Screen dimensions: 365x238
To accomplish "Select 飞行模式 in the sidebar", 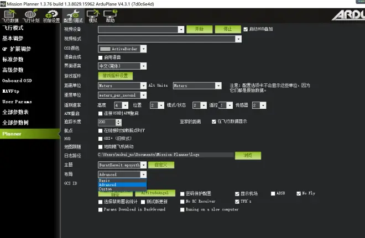I will pos(13,28).
